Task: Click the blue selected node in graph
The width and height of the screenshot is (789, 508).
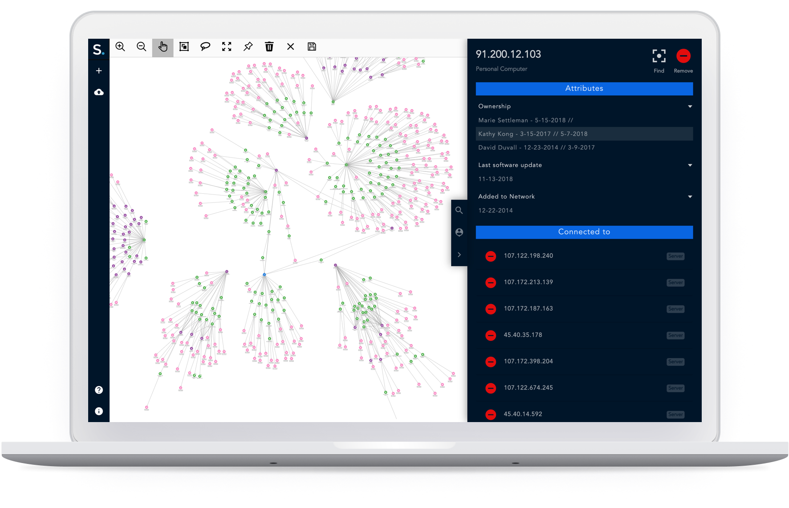Action: point(264,275)
